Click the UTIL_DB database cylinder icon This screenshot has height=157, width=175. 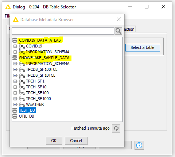click(15, 116)
